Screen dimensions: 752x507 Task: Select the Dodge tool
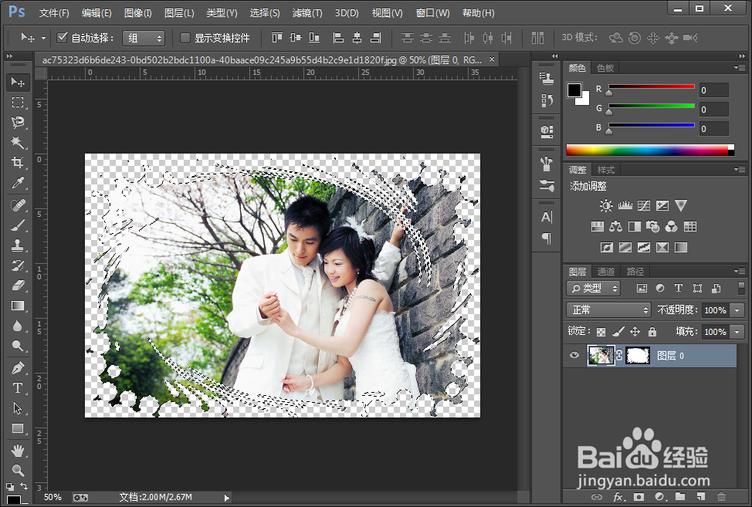tap(18, 346)
